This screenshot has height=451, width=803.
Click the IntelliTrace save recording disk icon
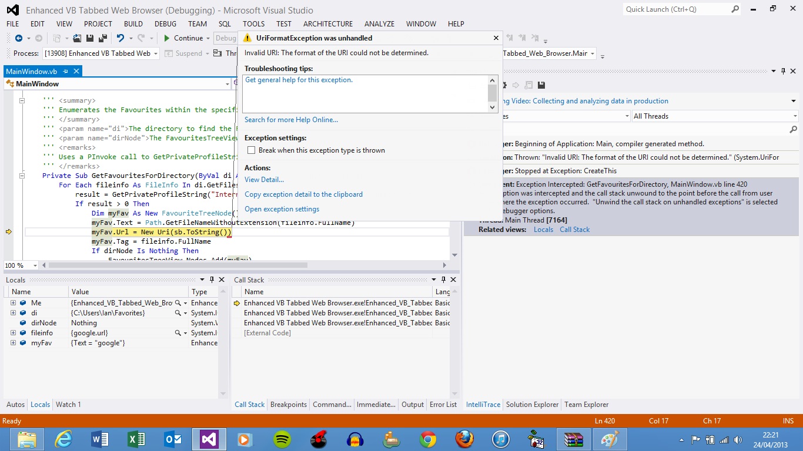pyautogui.click(x=541, y=85)
